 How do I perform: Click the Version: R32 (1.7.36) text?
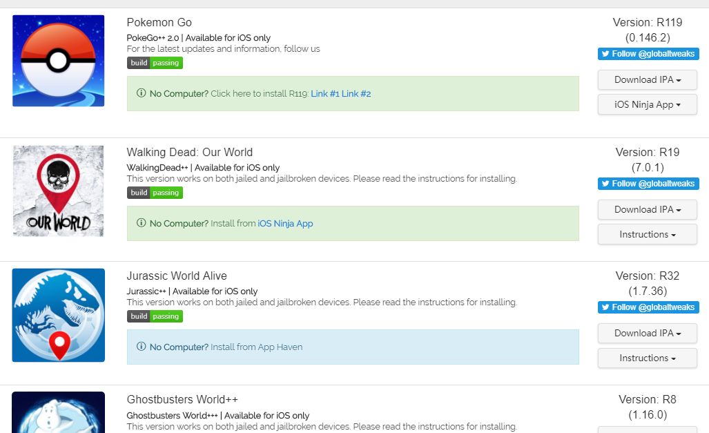click(x=648, y=283)
